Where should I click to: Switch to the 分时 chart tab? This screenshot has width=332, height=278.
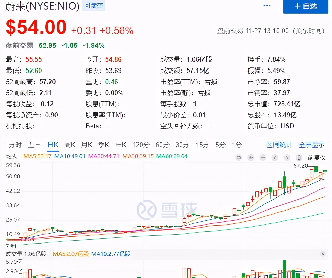pos(15,145)
